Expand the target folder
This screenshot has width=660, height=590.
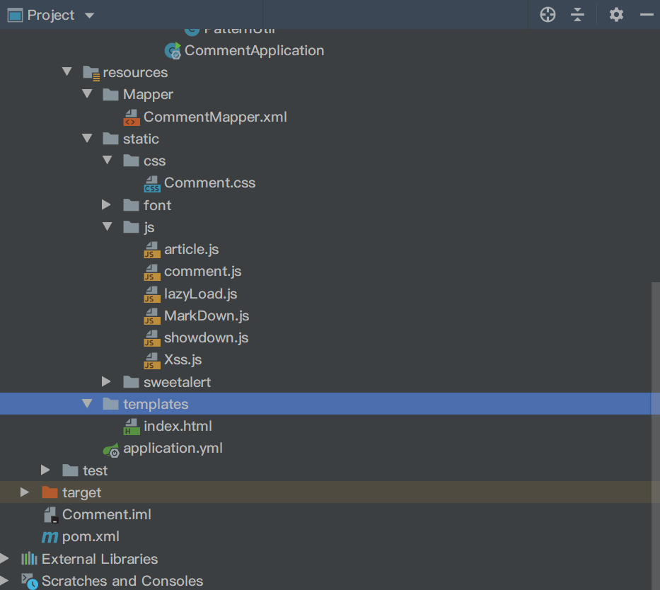tap(25, 492)
